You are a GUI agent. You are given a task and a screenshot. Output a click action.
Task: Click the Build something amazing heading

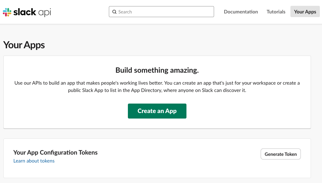point(157,70)
